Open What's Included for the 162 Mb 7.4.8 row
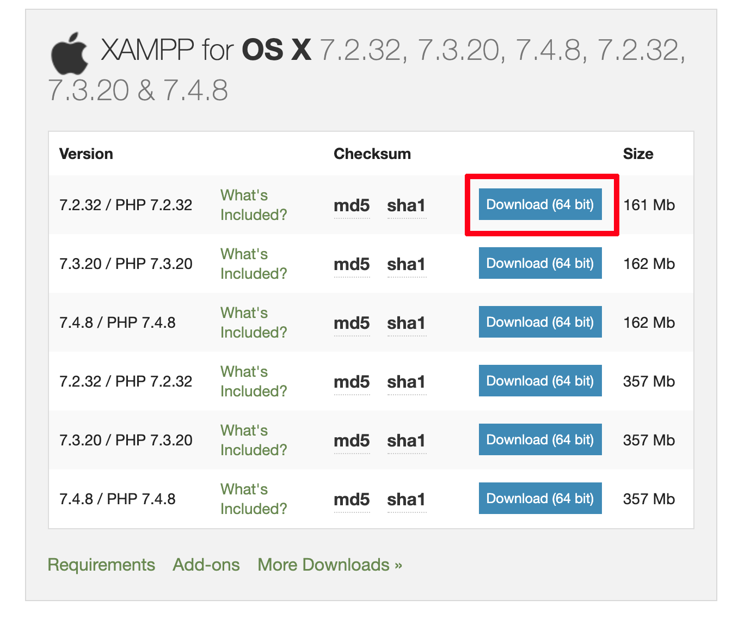The width and height of the screenshot is (738, 624). point(254,322)
